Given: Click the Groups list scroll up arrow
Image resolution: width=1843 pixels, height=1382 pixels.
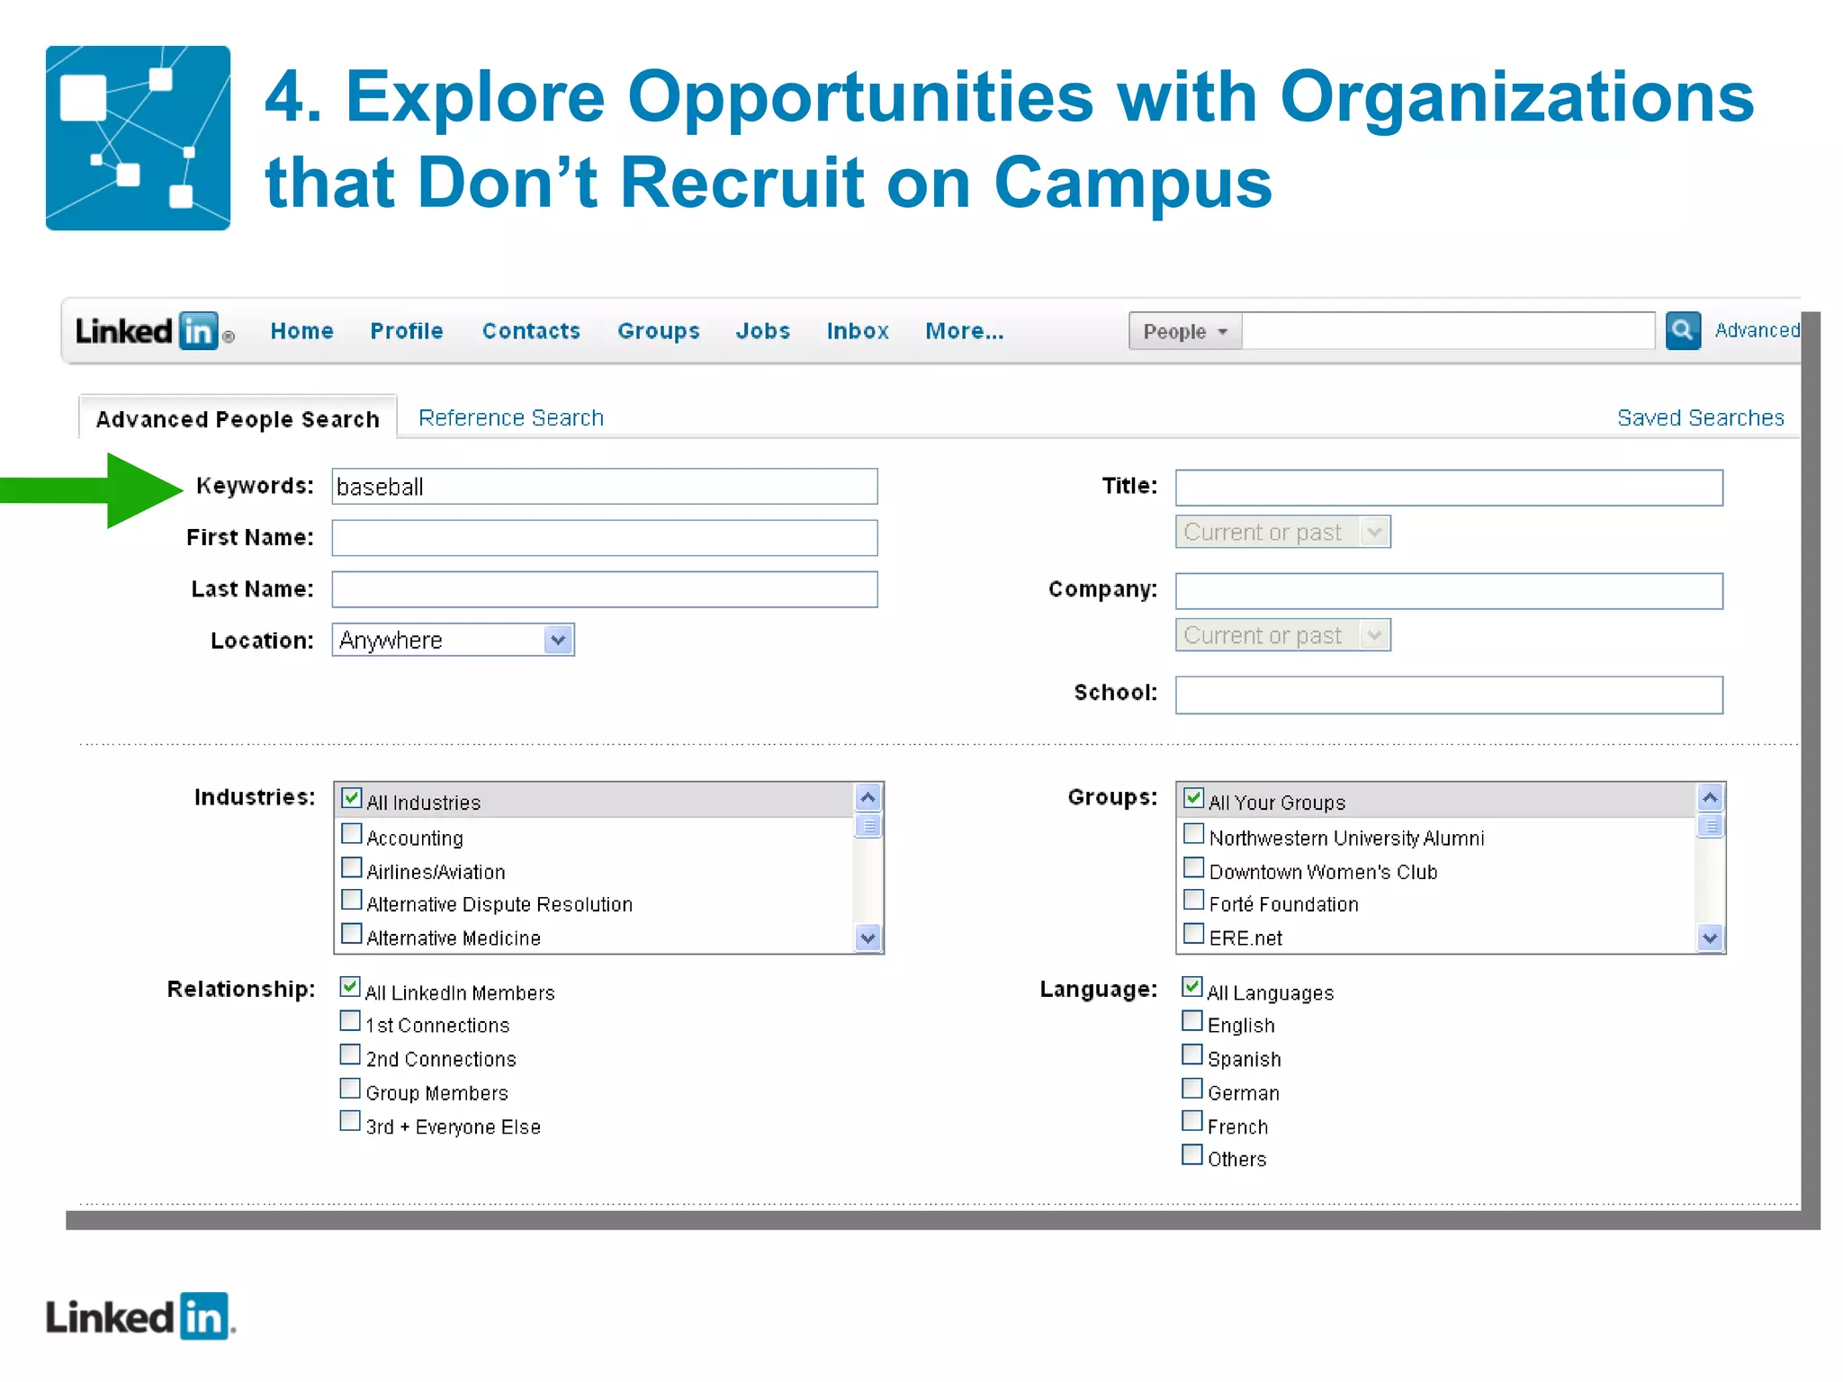Looking at the screenshot, I should tap(1710, 797).
